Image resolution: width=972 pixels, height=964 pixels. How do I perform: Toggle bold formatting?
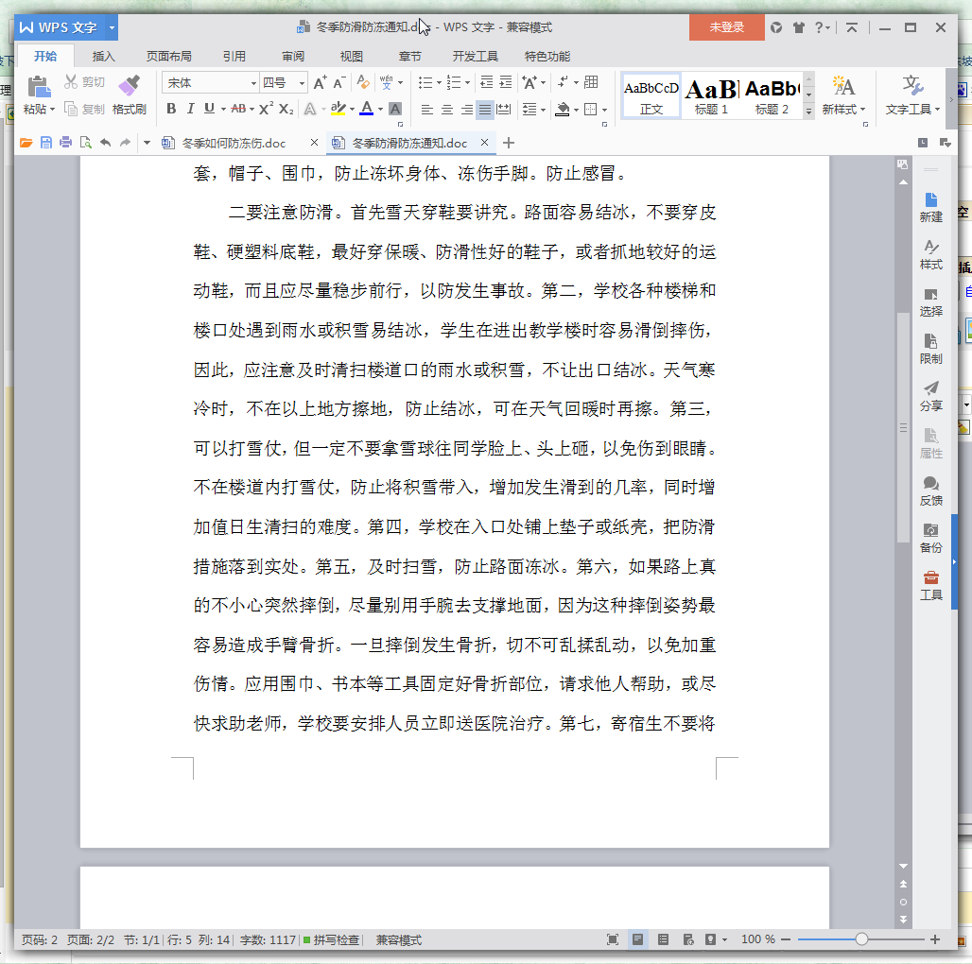[x=172, y=109]
